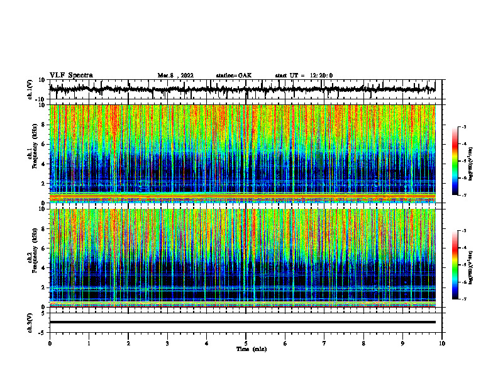Click the "2" kHz tick on ch.2 frequency axis

(44, 287)
